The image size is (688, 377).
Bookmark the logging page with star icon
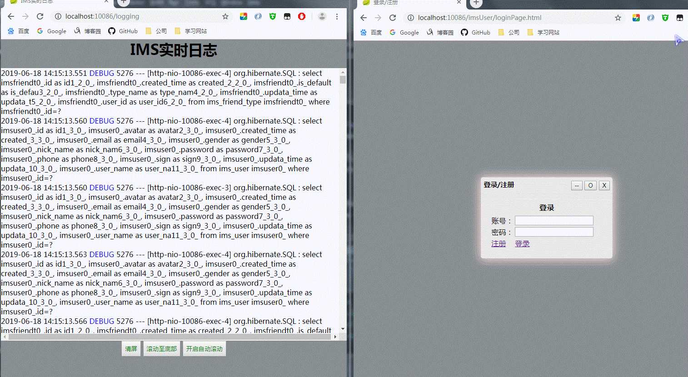click(225, 16)
